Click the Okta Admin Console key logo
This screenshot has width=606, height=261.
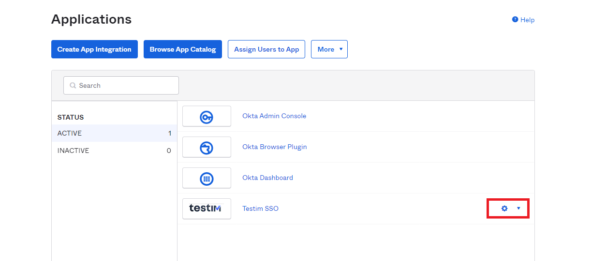207,116
